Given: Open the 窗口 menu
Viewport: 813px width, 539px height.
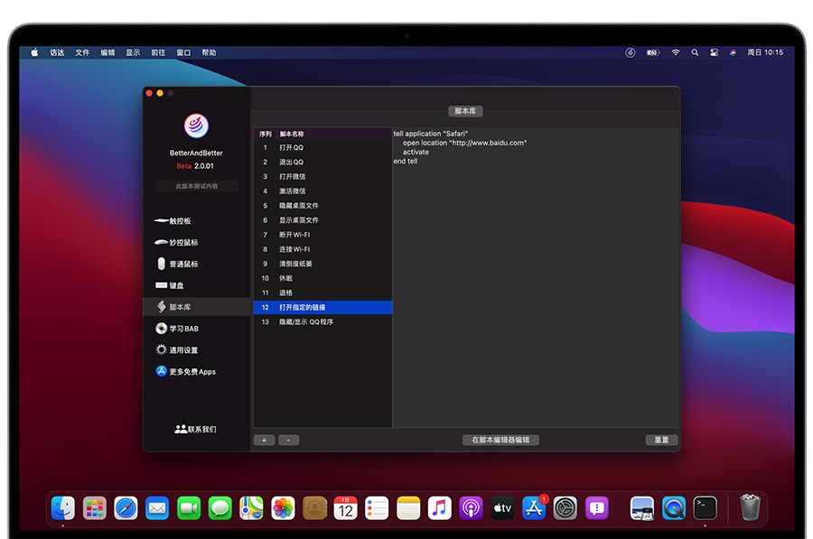Looking at the screenshot, I should 183,52.
